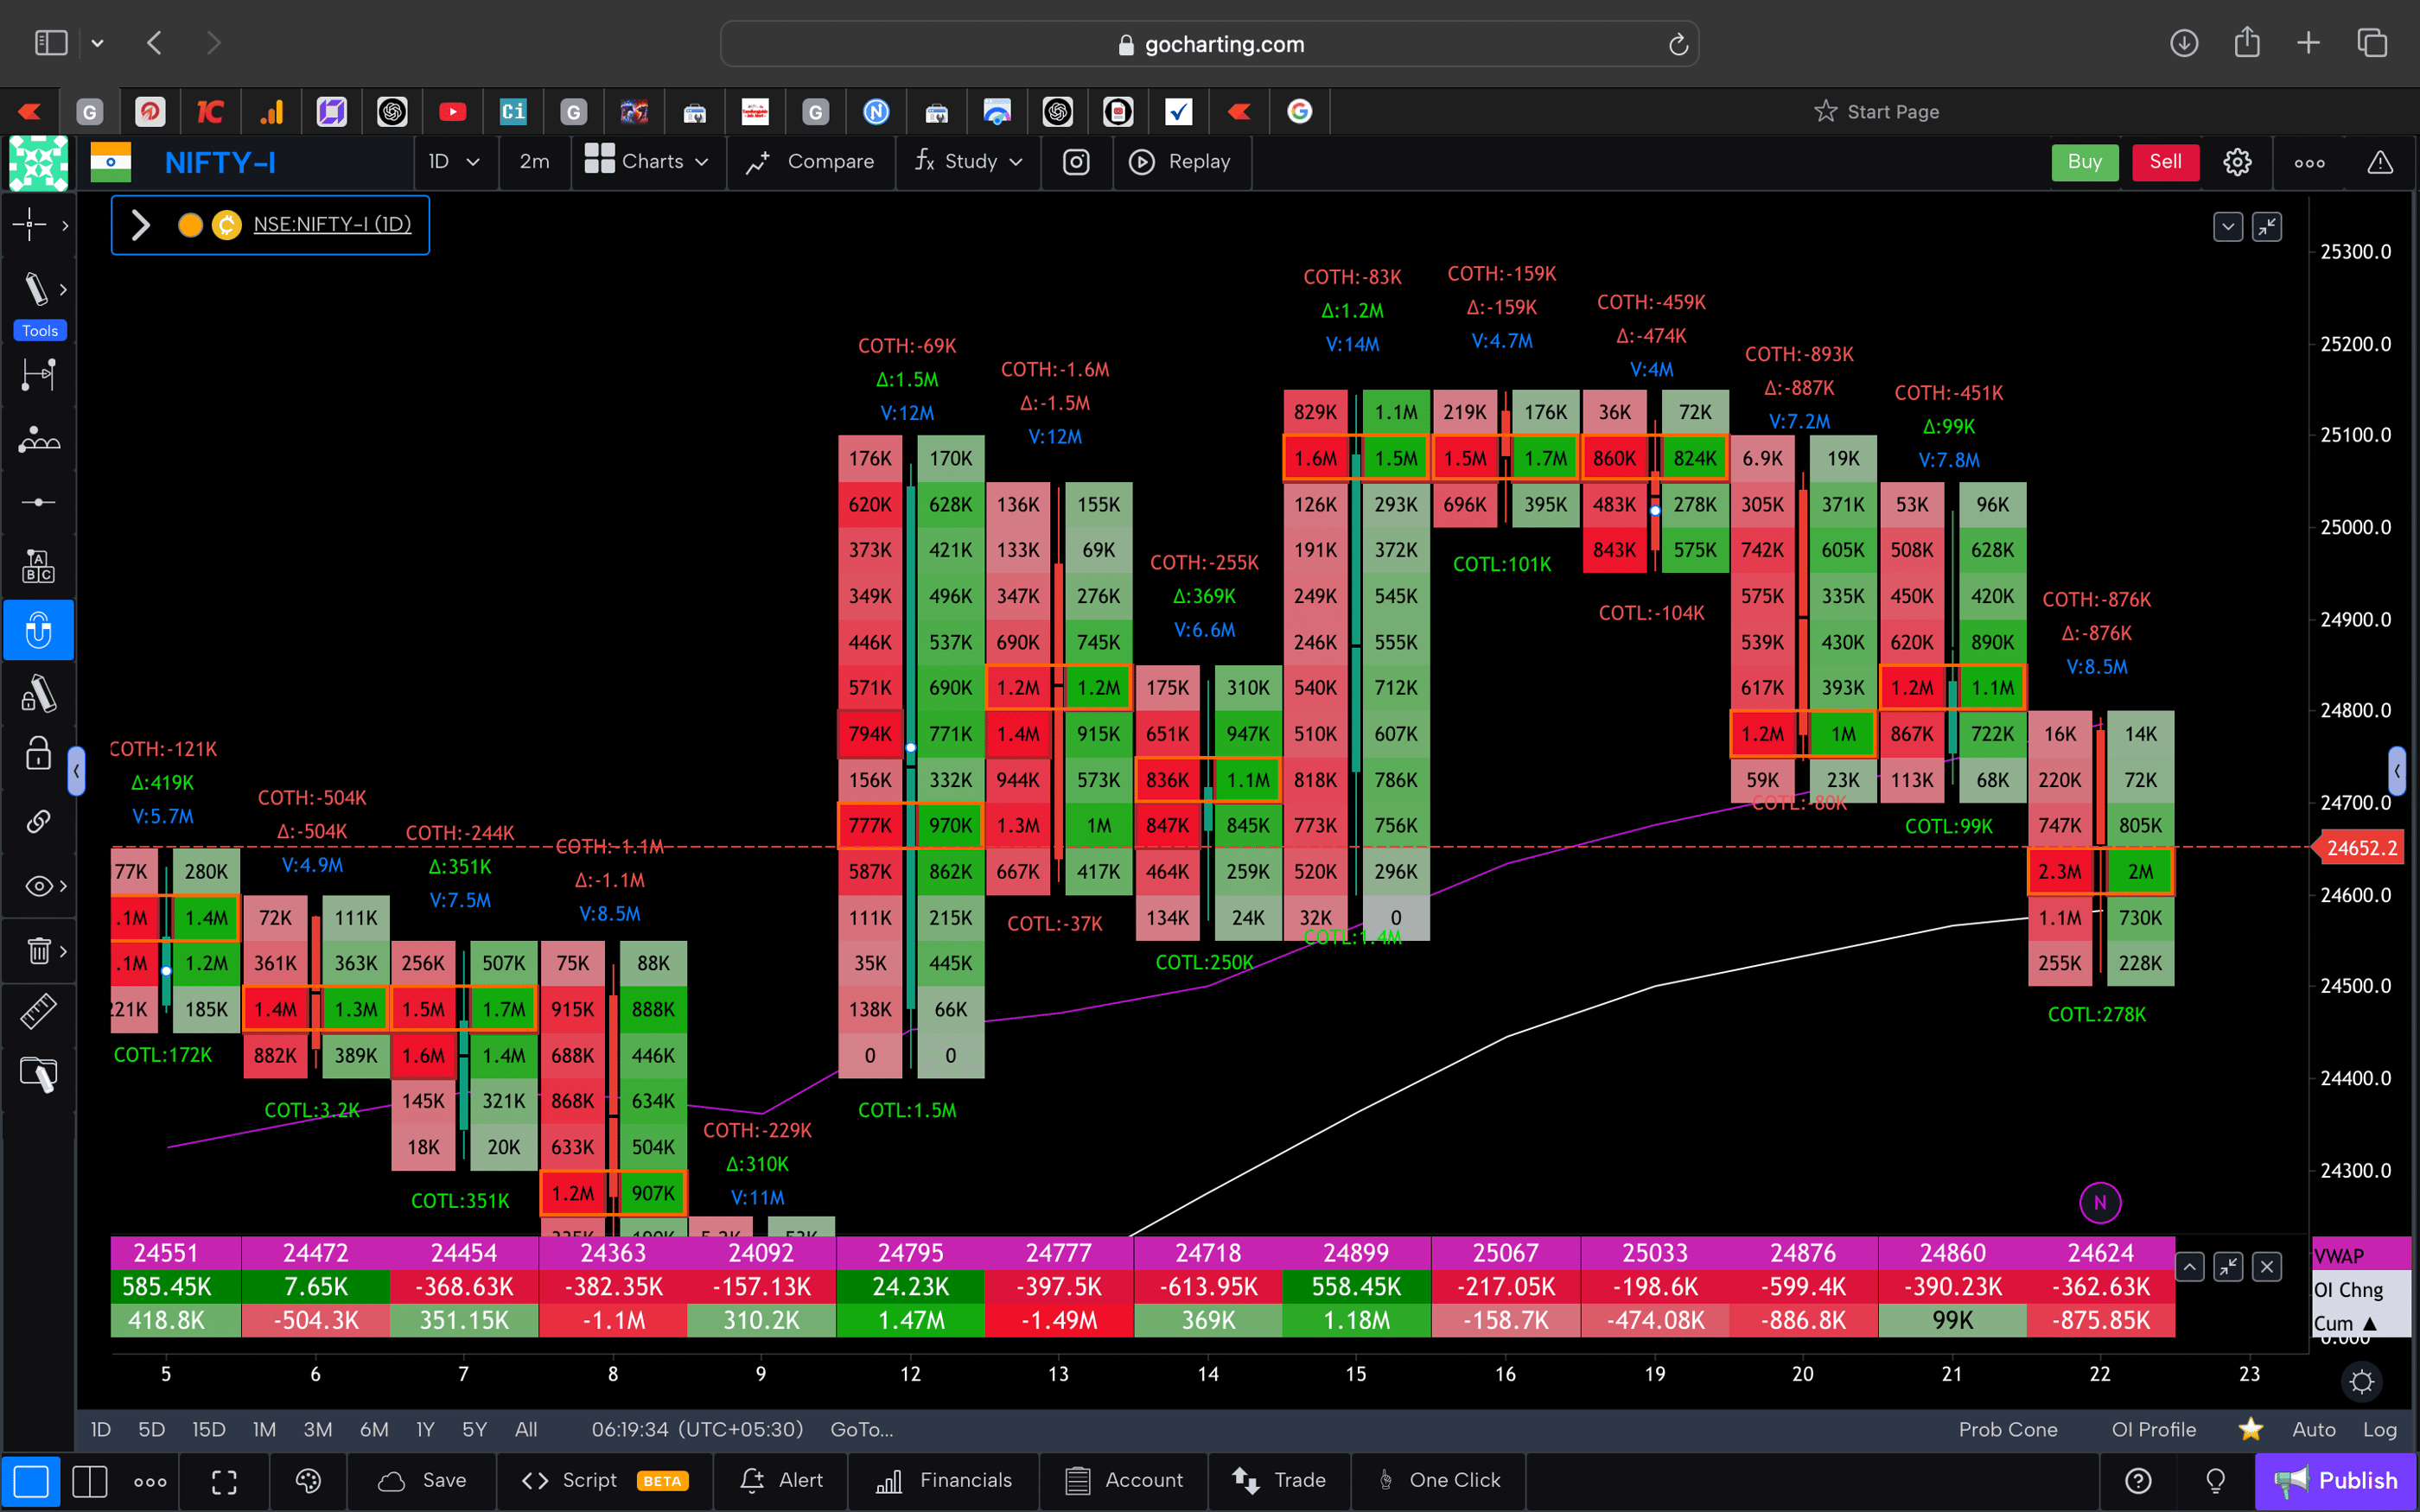Click the lock all drawings icon

coord(38,753)
